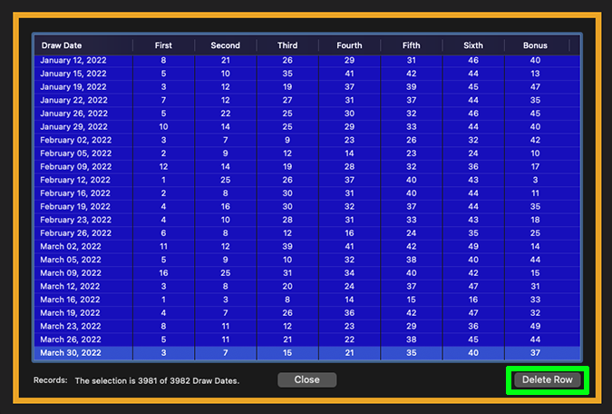Select the February 09, 2022 draw date
Screen dimensions: 612x414
point(76,166)
